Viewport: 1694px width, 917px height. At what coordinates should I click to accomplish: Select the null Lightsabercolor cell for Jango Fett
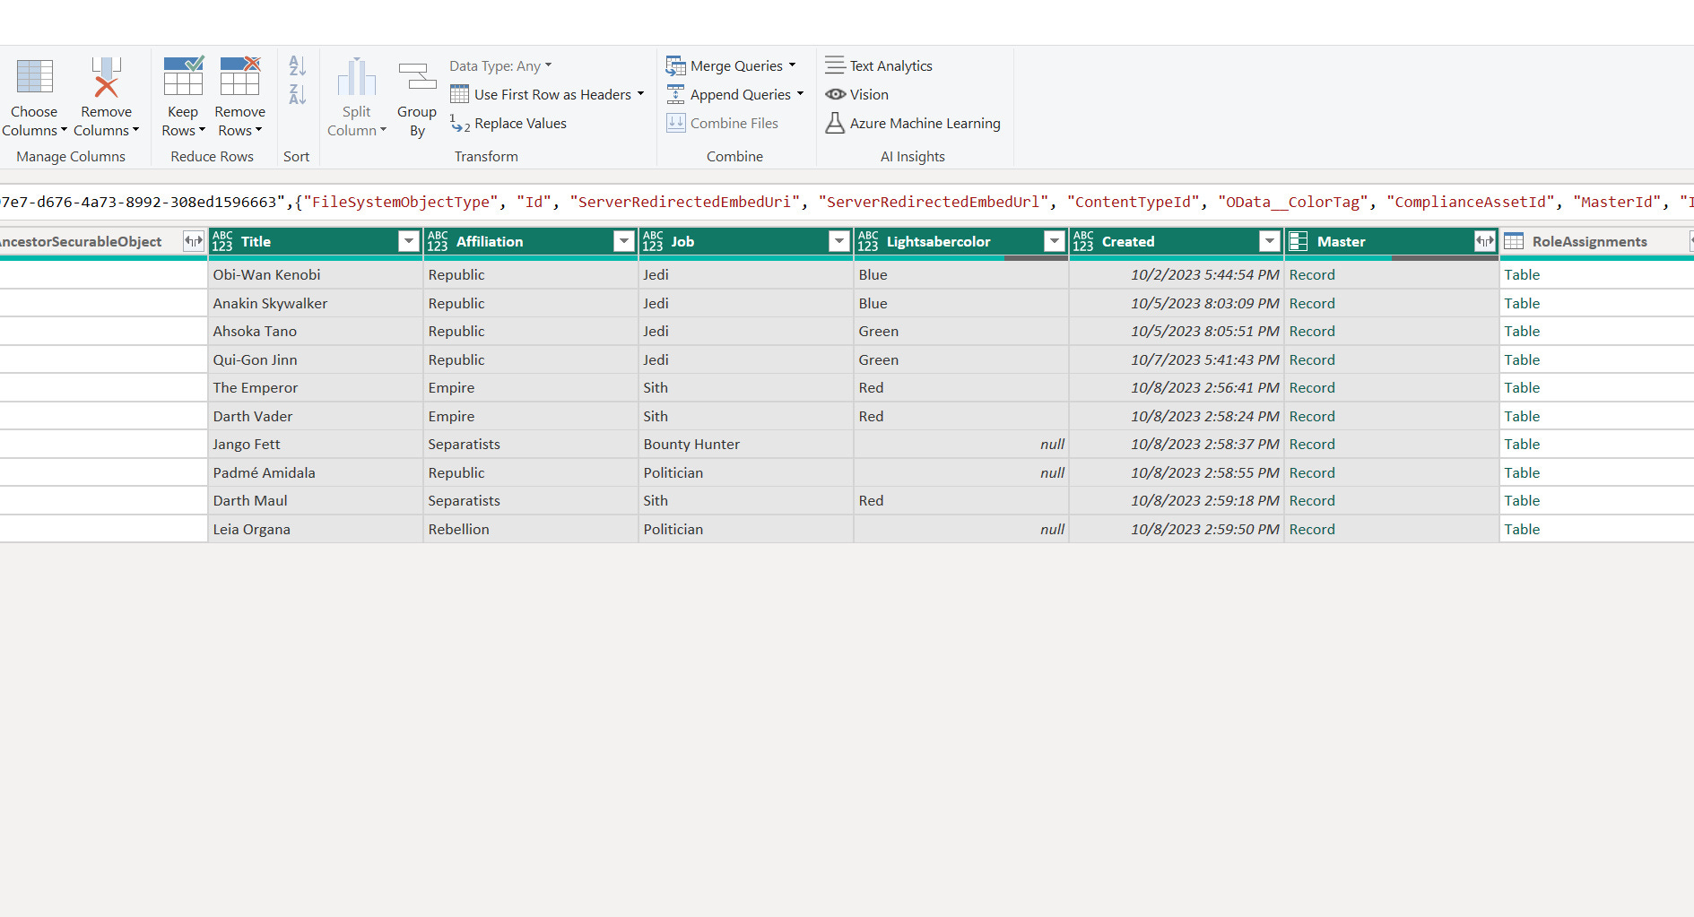961,444
